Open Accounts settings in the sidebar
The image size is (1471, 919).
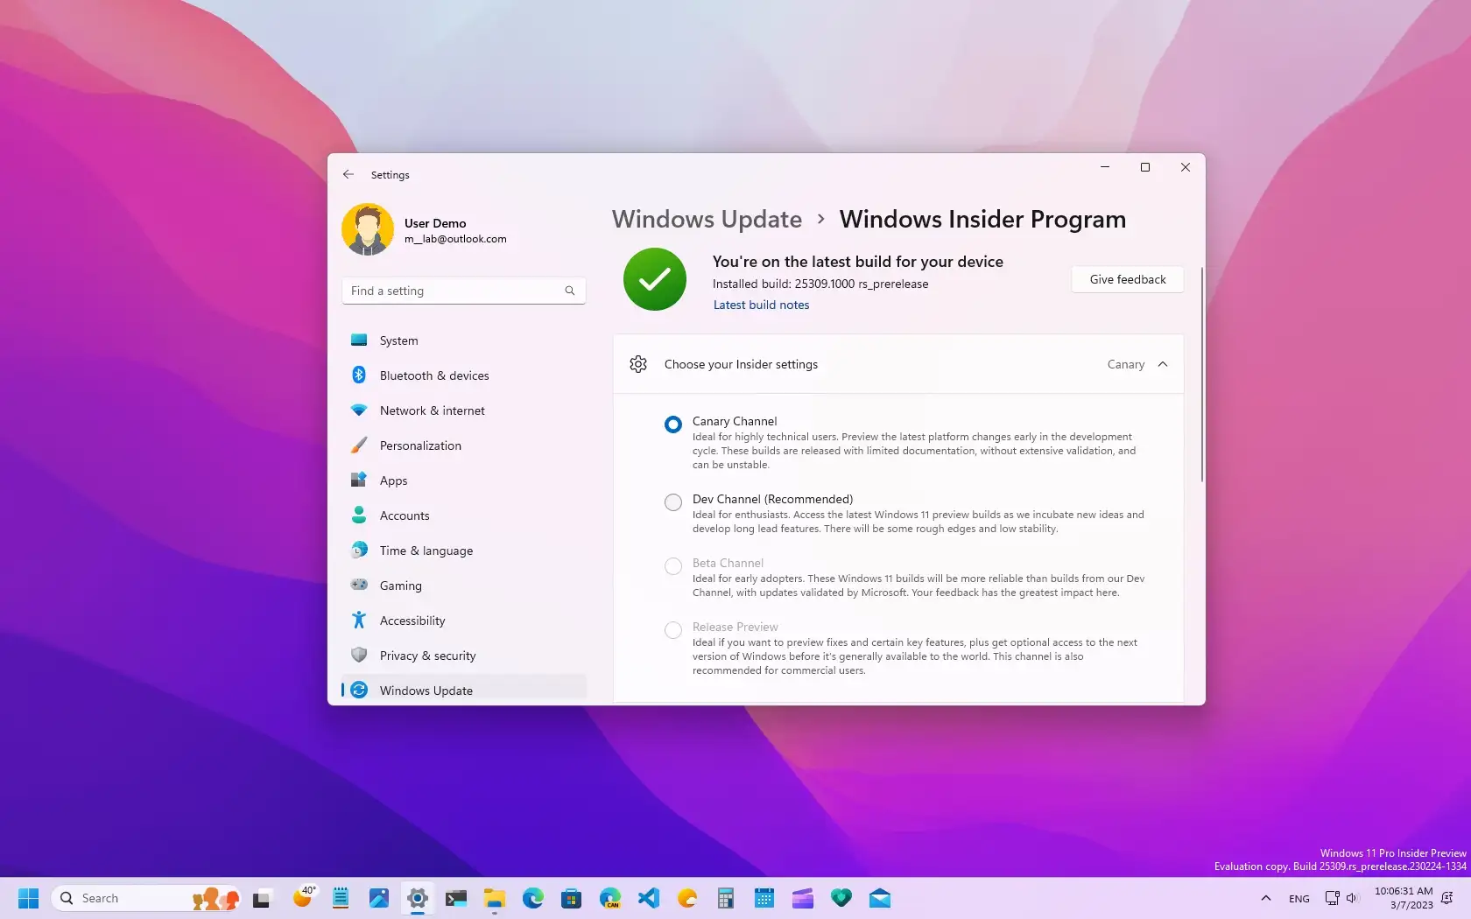(464, 516)
